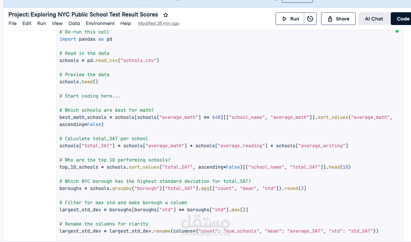Screen dimensions: 411x242
Task: Open the Help menu
Action: [x=126, y=23]
